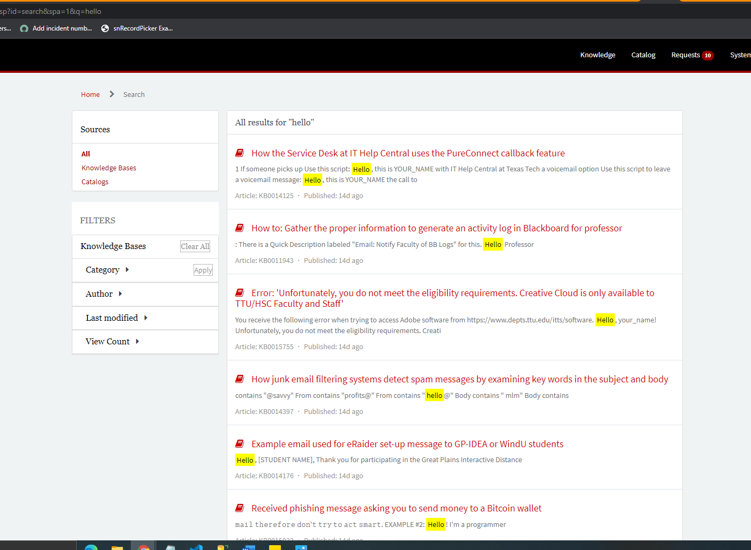This screenshot has height=550, width=751.
Task: Click the book icon beside junk email filtering article
Action: (240, 379)
